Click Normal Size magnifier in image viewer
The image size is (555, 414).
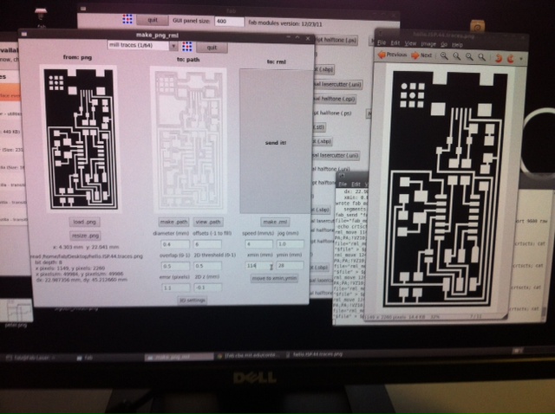(x=469, y=56)
